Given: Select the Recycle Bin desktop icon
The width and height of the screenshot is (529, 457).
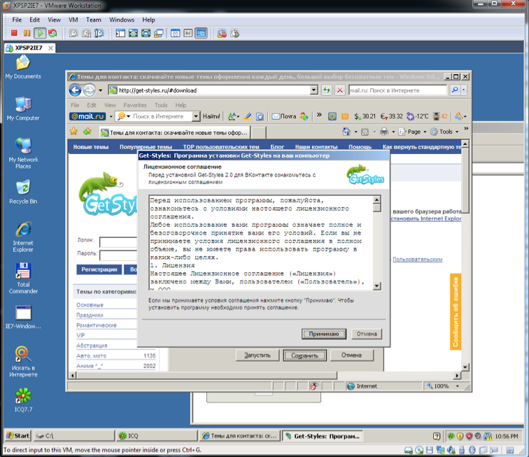Looking at the screenshot, I should coord(23,192).
